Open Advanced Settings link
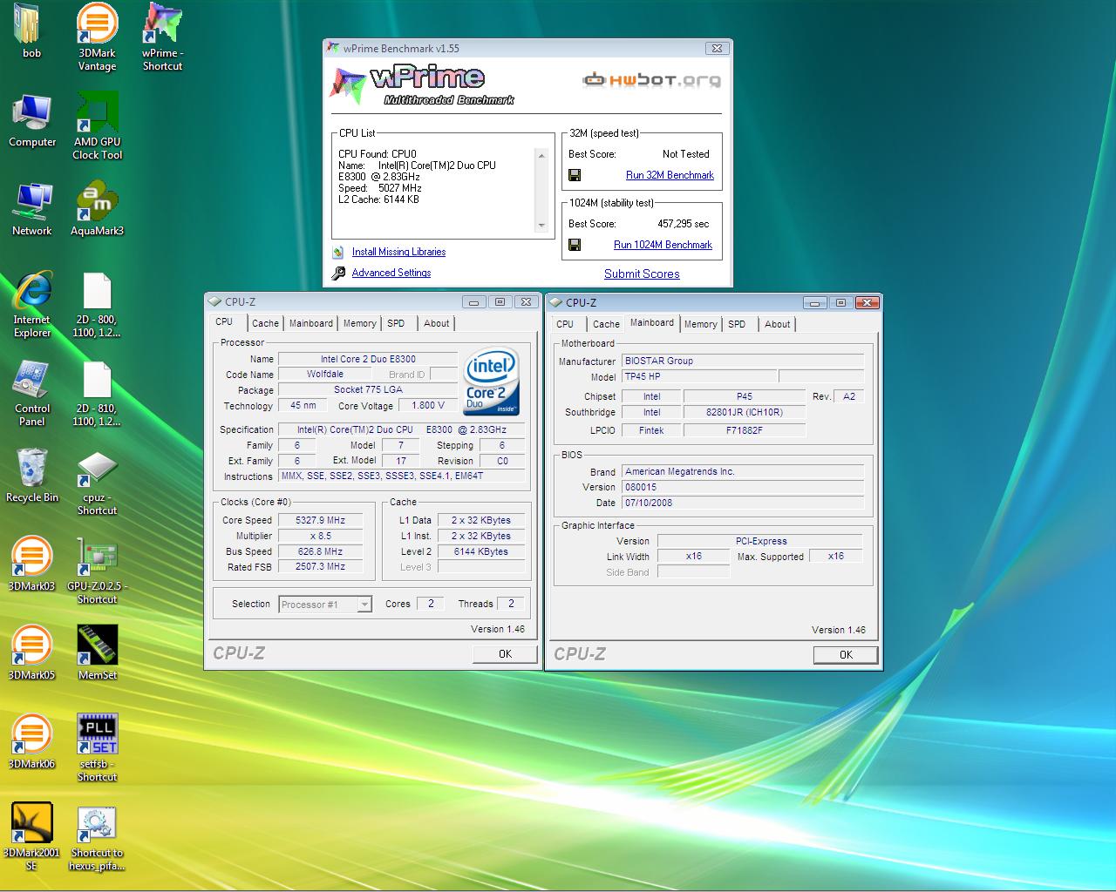Image resolution: width=1116 pixels, height=892 pixels. tap(391, 273)
